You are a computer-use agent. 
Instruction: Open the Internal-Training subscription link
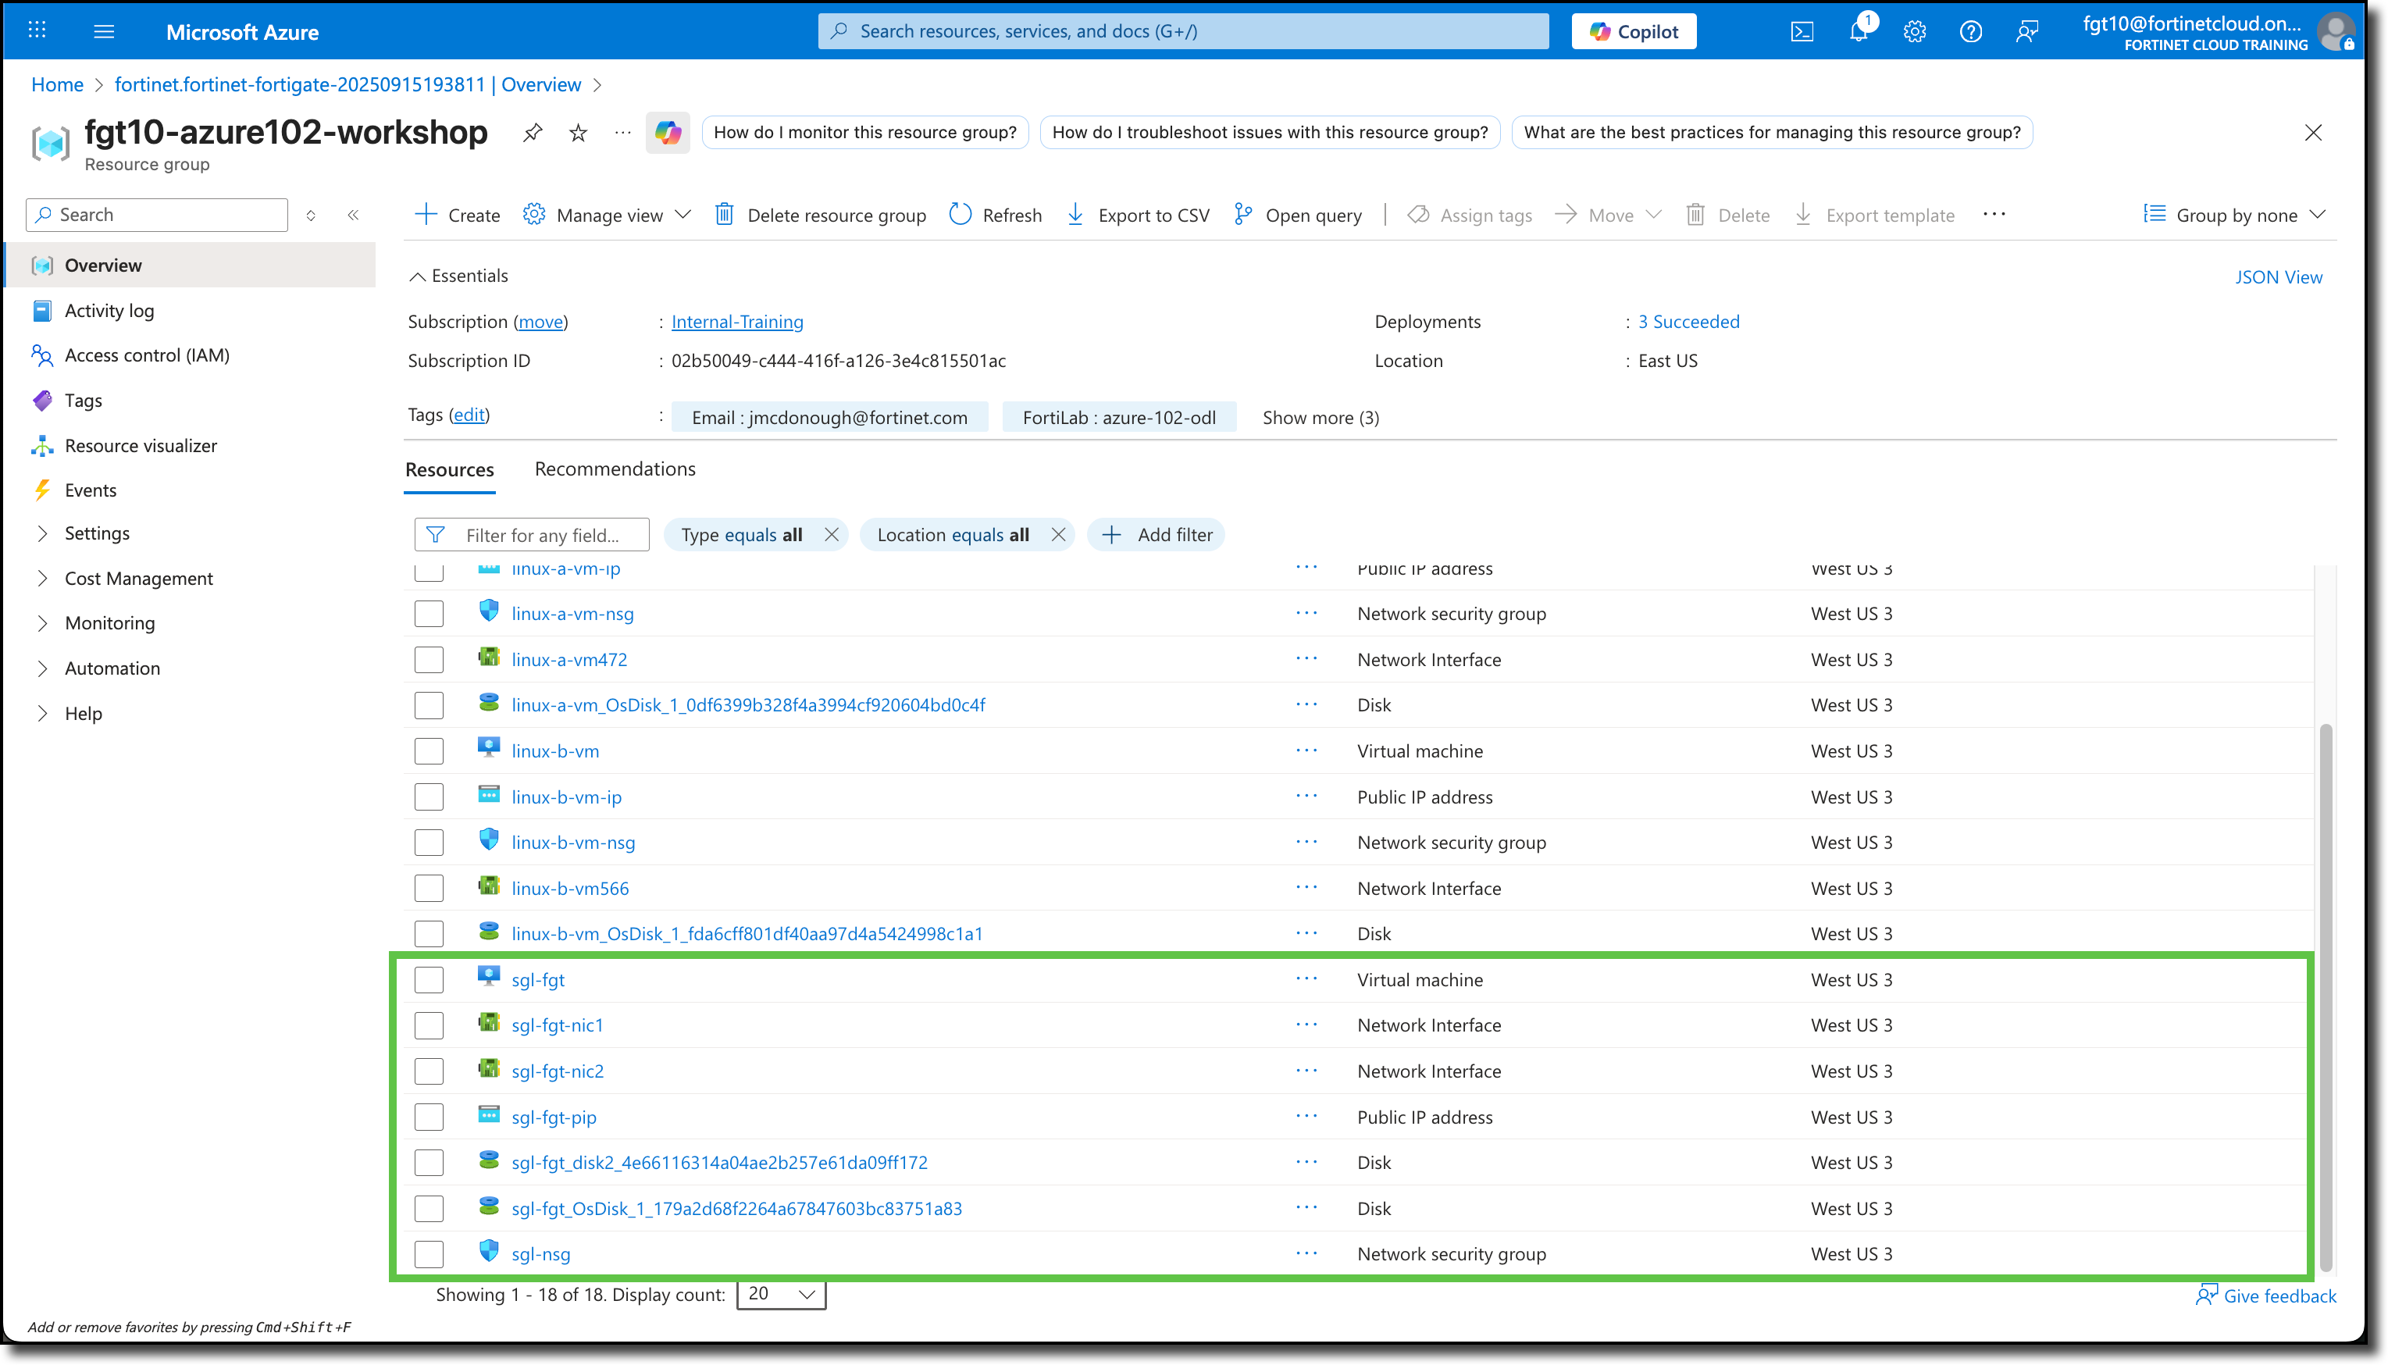click(736, 322)
